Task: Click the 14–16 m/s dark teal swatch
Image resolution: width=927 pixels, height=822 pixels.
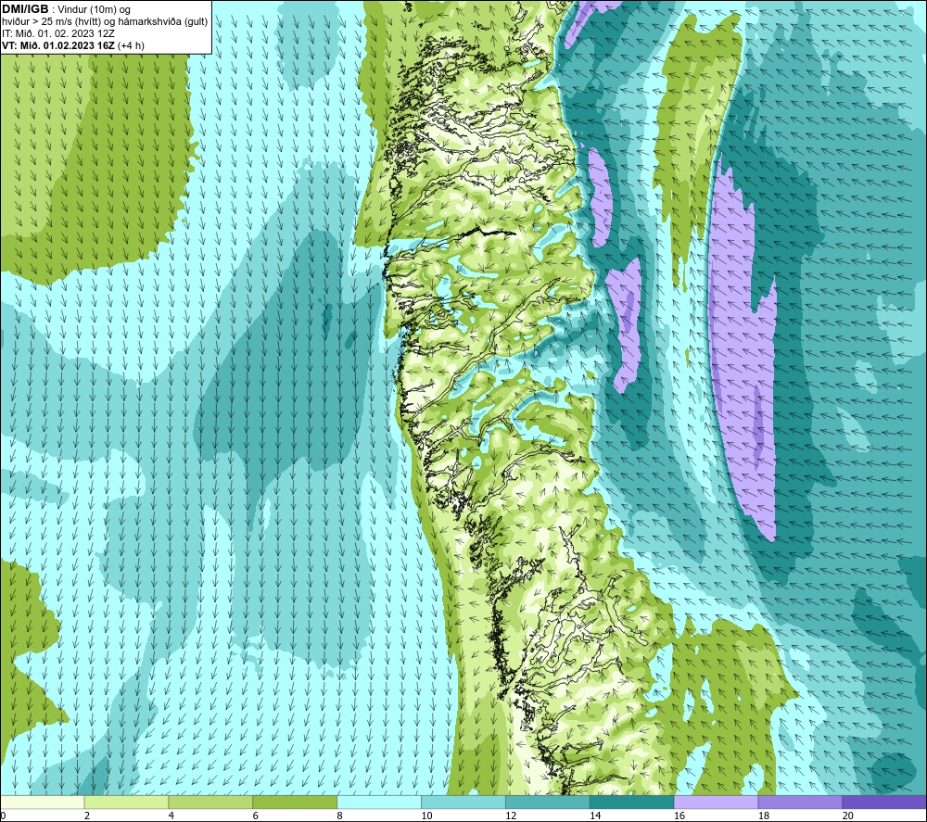Action: click(x=631, y=802)
